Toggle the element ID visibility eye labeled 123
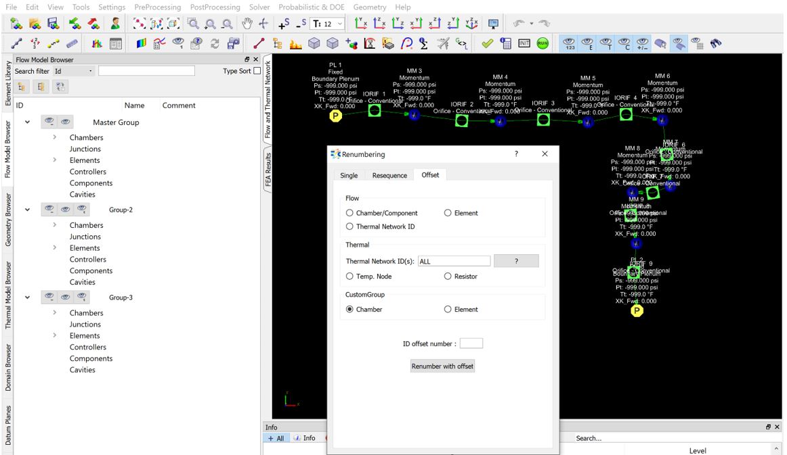Screen dimensions: 787x455 (x=570, y=43)
